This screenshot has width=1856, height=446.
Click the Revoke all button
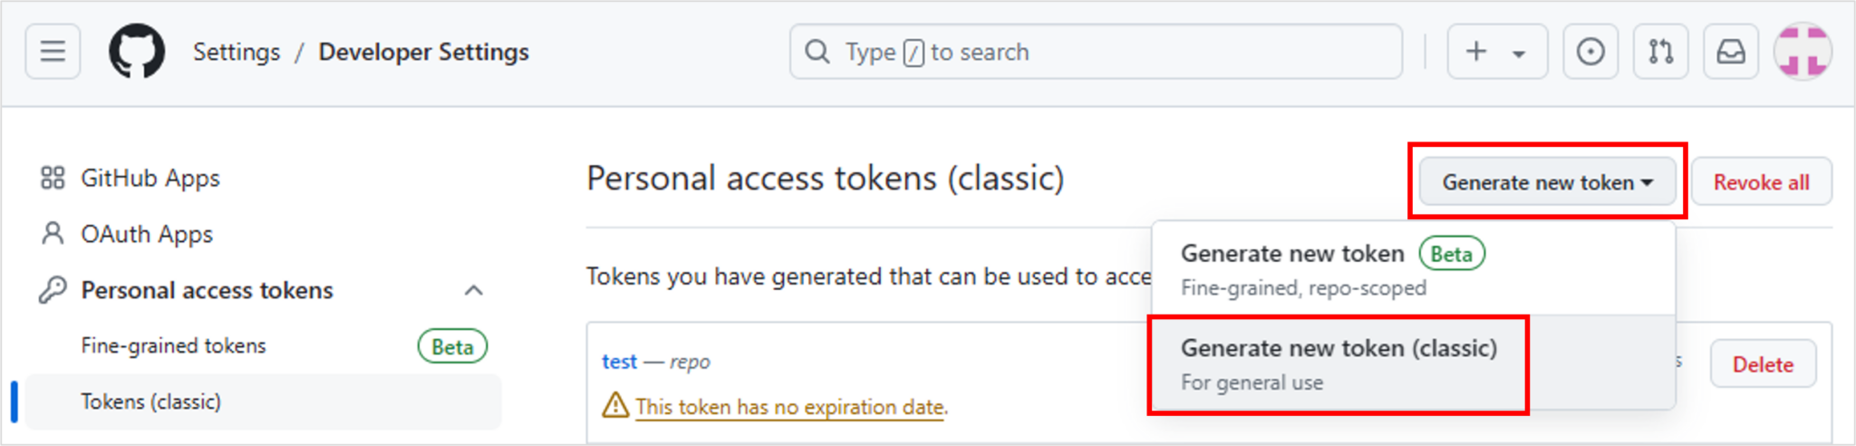tap(1762, 182)
